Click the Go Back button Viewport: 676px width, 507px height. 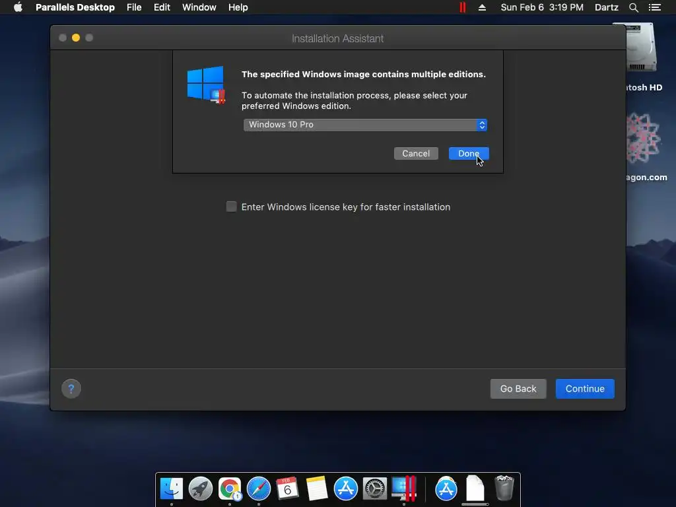tap(518, 388)
